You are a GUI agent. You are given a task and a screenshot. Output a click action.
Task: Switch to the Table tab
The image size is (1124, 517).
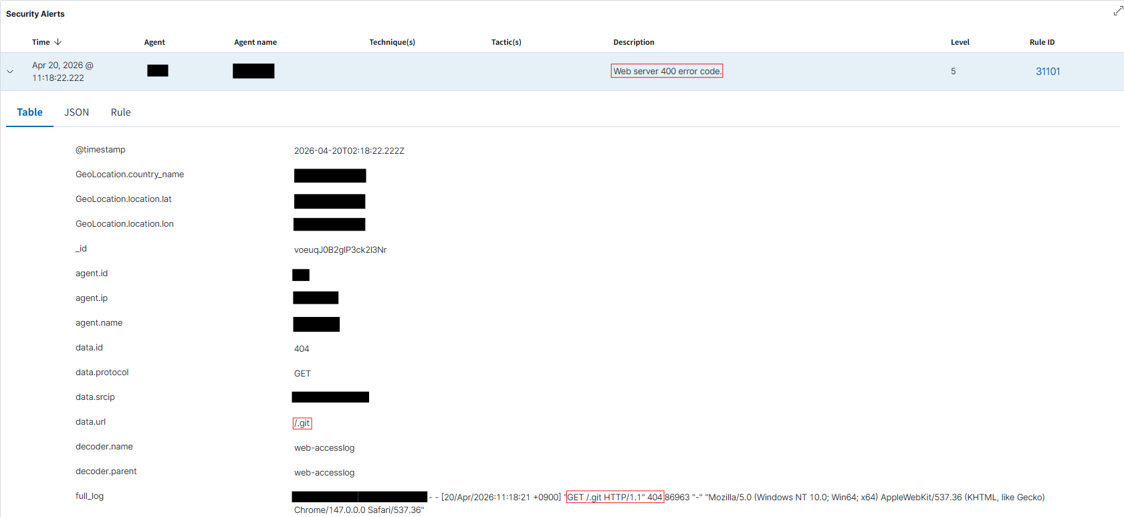pyautogui.click(x=29, y=112)
